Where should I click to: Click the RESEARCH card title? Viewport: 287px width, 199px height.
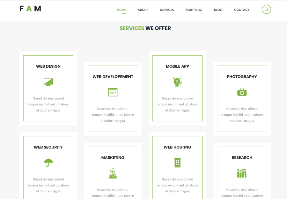242,158
